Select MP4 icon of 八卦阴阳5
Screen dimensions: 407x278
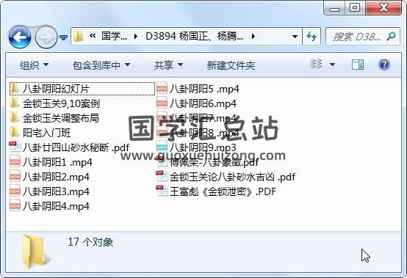point(162,89)
